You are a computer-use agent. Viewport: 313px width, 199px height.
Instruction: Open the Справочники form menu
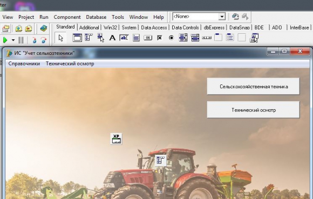click(x=24, y=63)
